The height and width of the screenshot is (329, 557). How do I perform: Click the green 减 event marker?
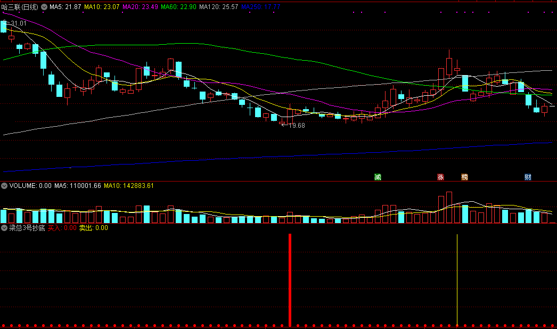(x=378, y=177)
